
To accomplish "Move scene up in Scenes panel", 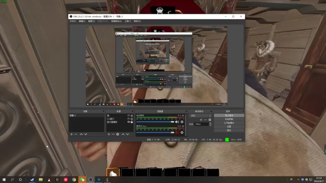I will click(81, 134).
